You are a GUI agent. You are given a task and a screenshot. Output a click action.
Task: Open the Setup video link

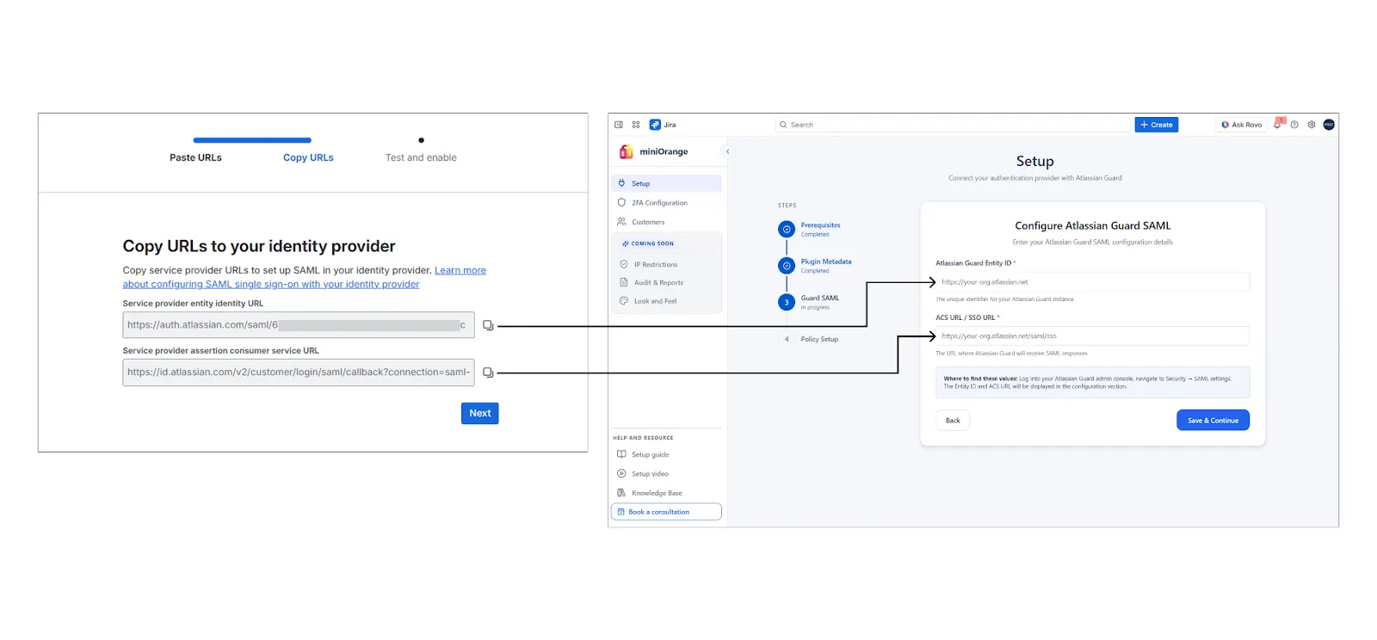[x=650, y=474]
